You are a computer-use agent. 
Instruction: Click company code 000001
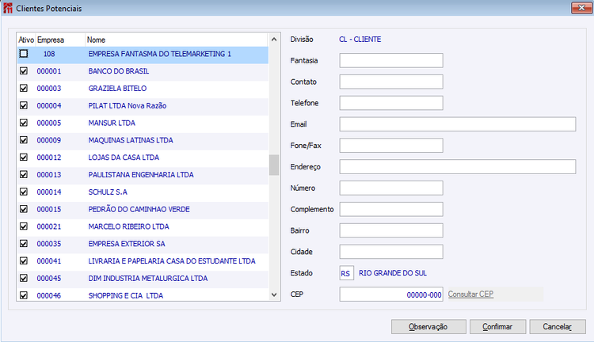(49, 71)
